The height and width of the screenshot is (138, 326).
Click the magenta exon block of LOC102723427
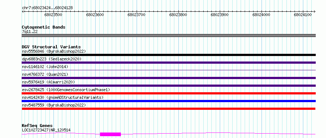(x=110, y=134)
